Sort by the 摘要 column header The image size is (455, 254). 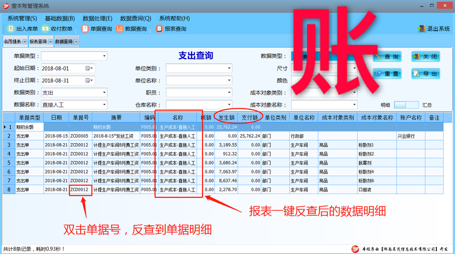click(116, 117)
